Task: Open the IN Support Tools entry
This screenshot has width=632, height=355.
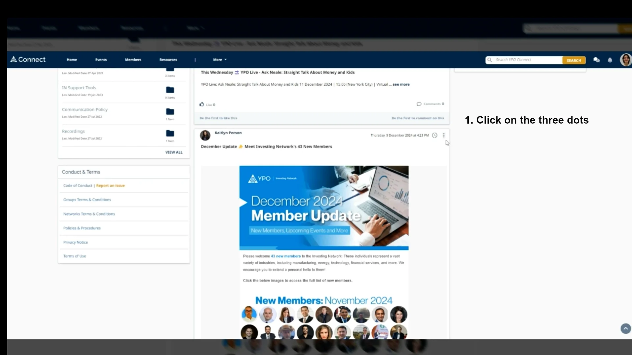Action: (x=79, y=88)
